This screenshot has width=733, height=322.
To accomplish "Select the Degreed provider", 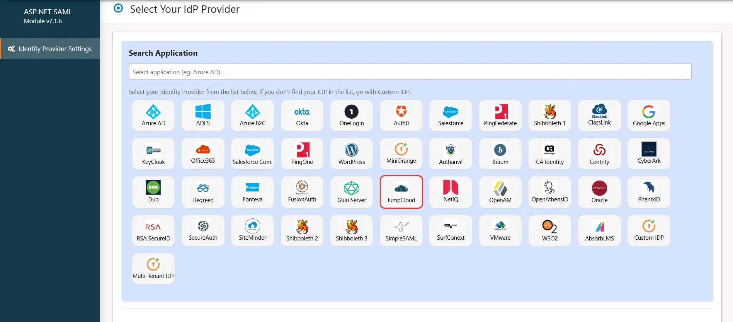I will click(x=203, y=192).
